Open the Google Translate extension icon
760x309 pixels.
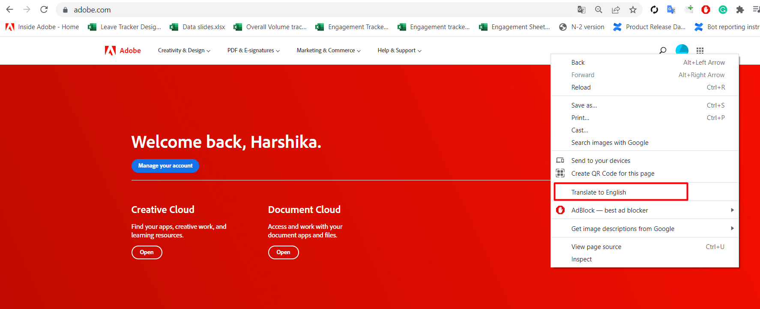pos(671,9)
